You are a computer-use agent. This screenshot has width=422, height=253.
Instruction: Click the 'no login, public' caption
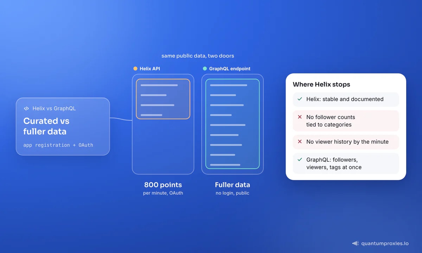pos(232,193)
